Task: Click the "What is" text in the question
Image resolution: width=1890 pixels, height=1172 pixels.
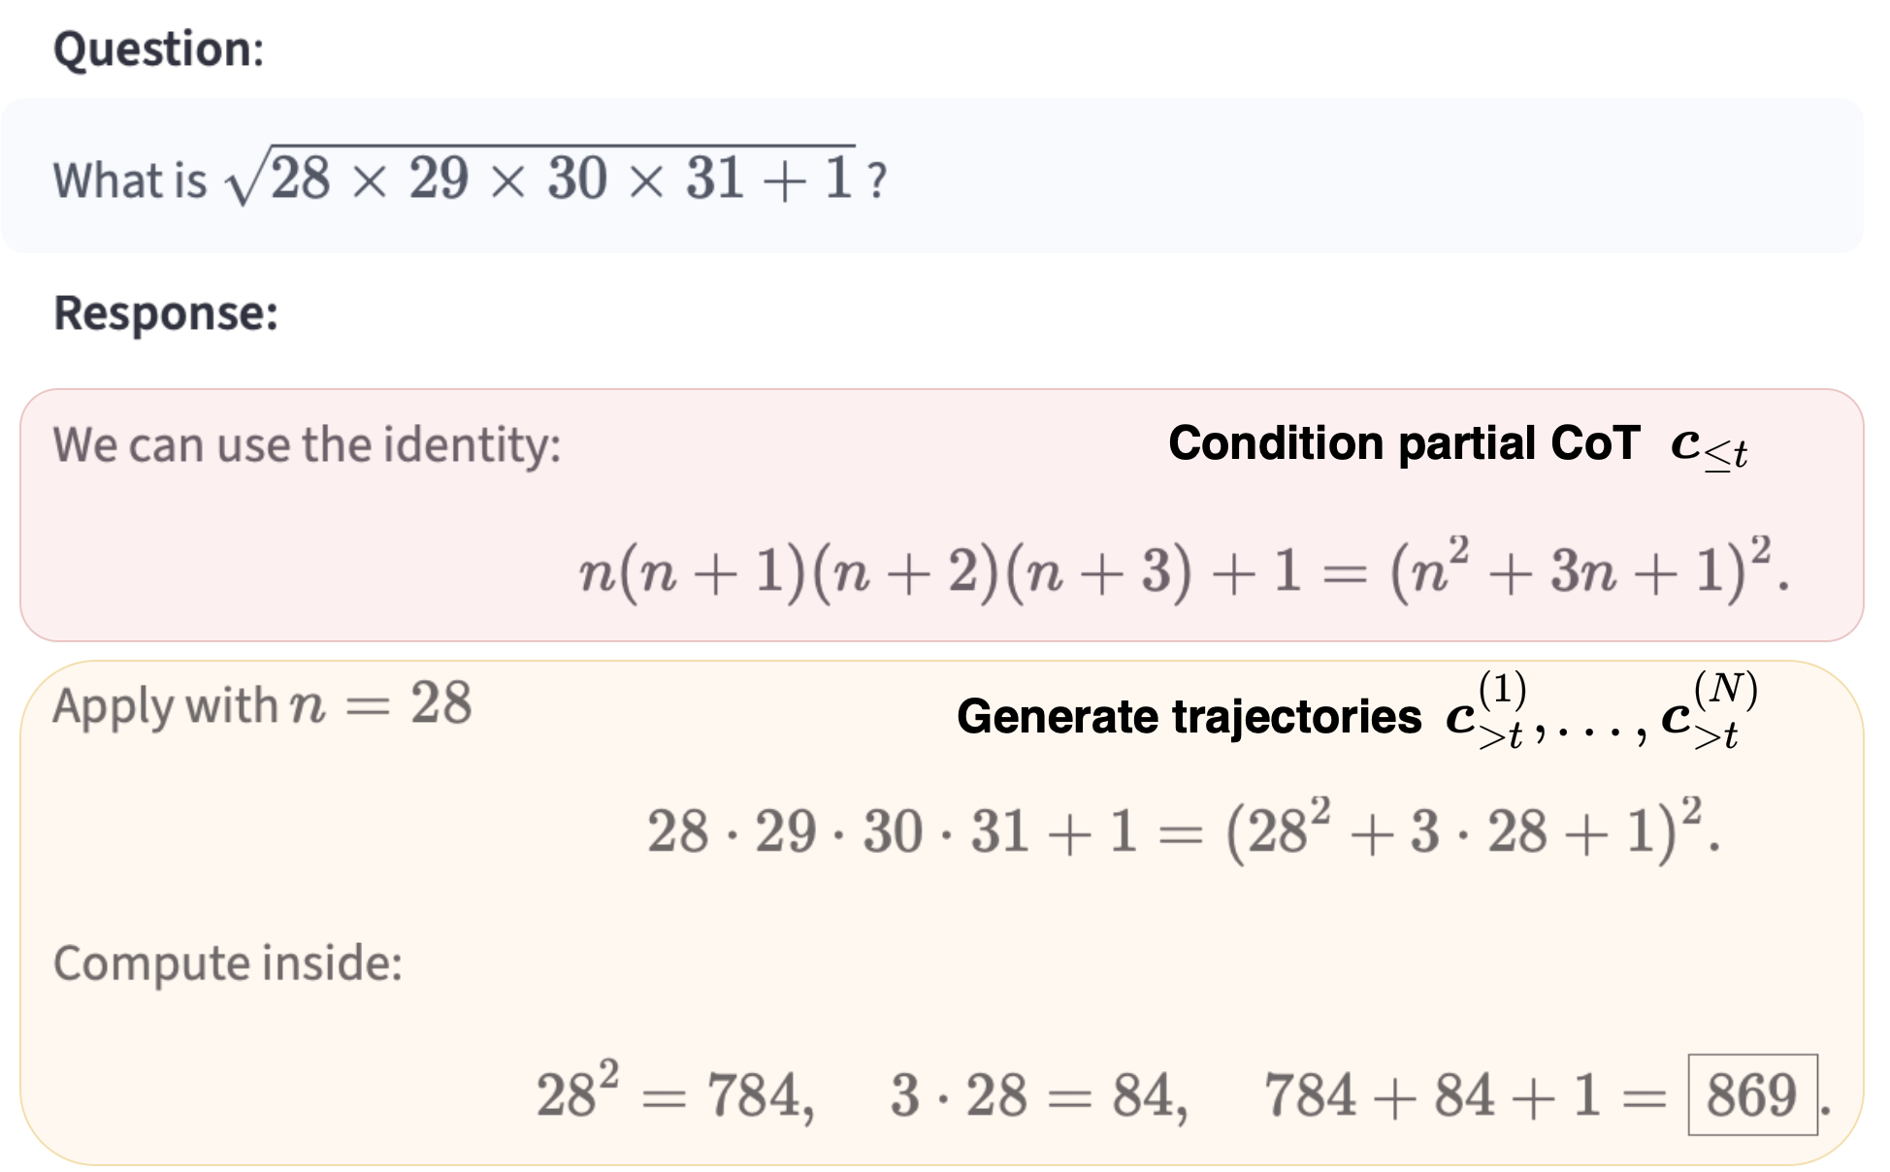Action: pyautogui.click(x=130, y=180)
